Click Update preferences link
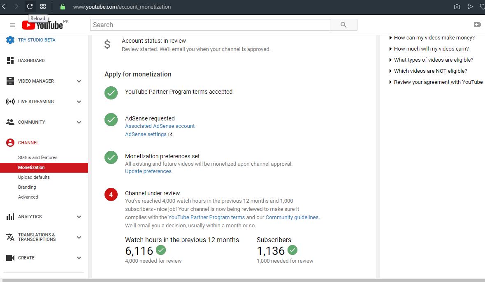This screenshot has height=282, width=485. [148, 171]
